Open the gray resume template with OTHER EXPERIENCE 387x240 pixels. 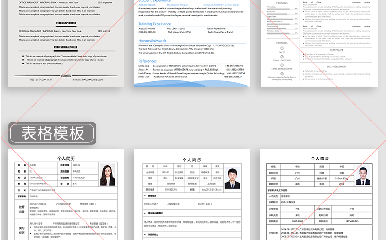(66, 43)
